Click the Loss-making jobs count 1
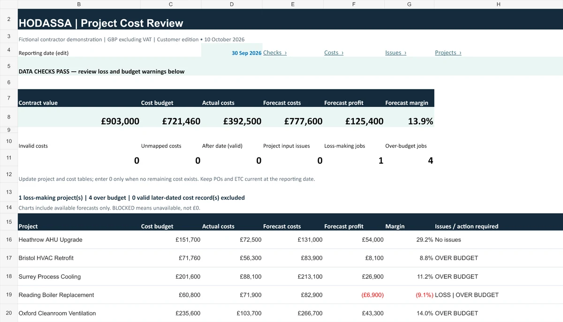 (x=380, y=161)
